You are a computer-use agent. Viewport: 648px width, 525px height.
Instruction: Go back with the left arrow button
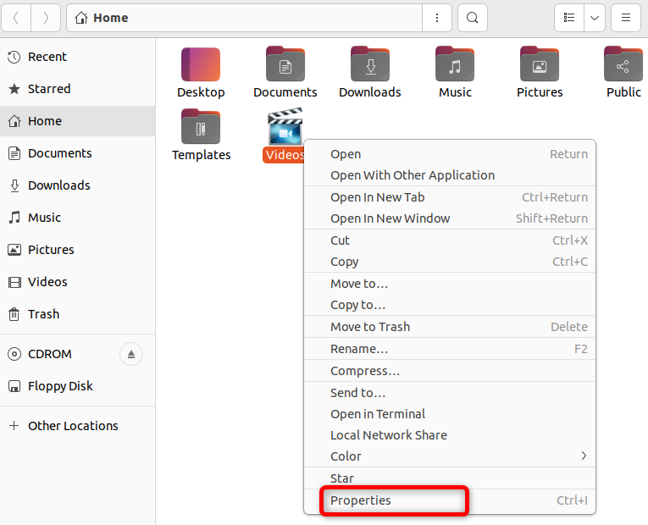click(x=16, y=18)
